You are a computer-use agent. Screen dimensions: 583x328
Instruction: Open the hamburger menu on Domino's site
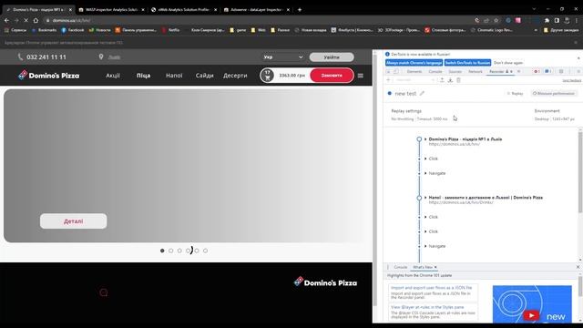(x=361, y=76)
